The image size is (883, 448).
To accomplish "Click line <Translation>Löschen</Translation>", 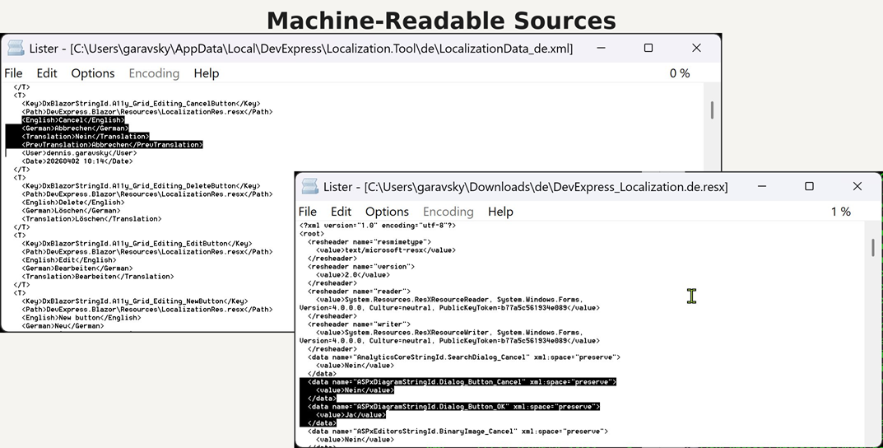I will (x=92, y=218).
